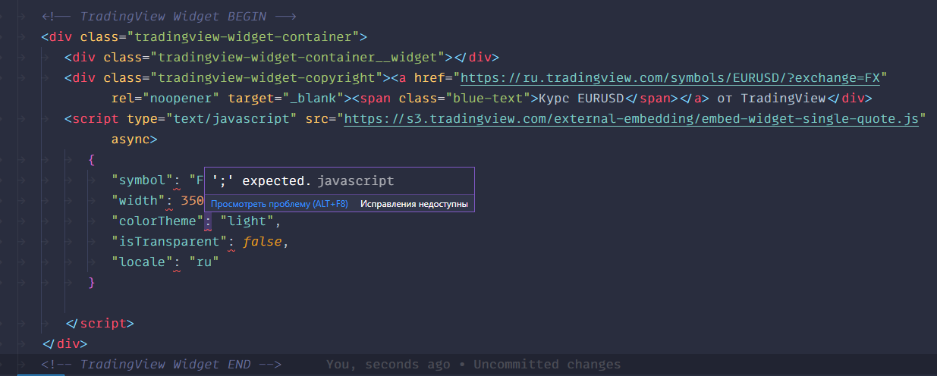This screenshot has width=937, height=376.
Task: Click the "width" key
Action: pos(138,200)
